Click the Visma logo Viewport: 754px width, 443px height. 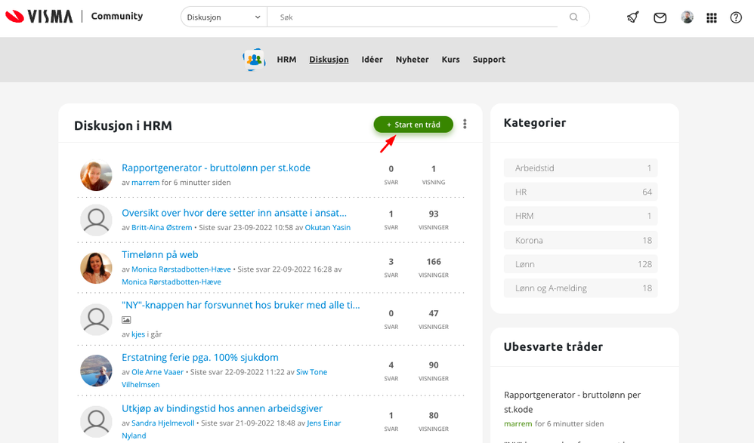pyautogui.click(x=39, y=17)
